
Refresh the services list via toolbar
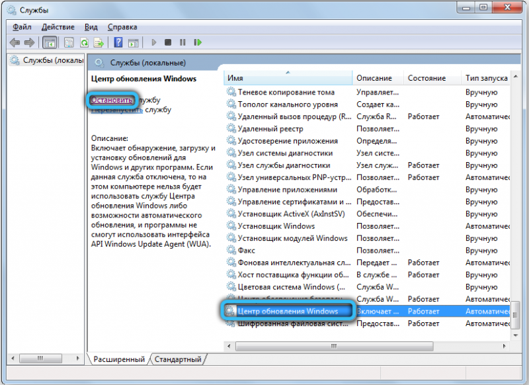(x=84, y=42)
